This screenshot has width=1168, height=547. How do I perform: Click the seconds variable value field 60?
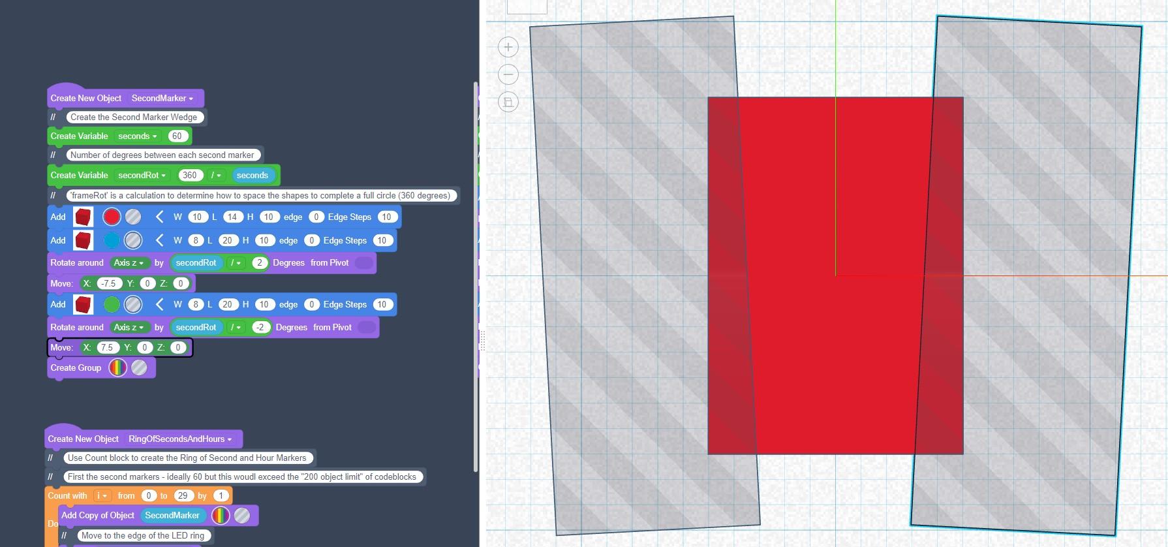point(177,136)
